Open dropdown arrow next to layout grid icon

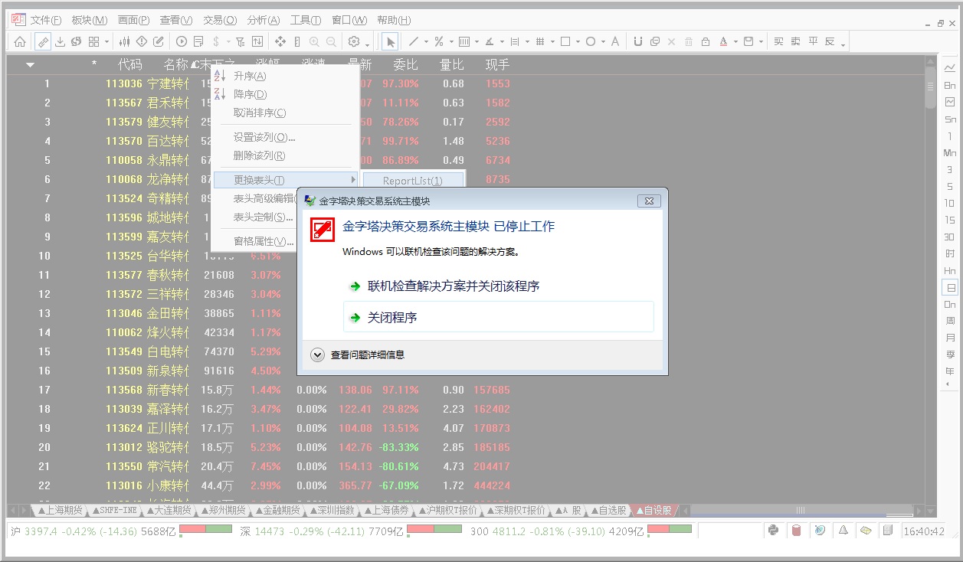pyautogui.click(x=107, y=42)
